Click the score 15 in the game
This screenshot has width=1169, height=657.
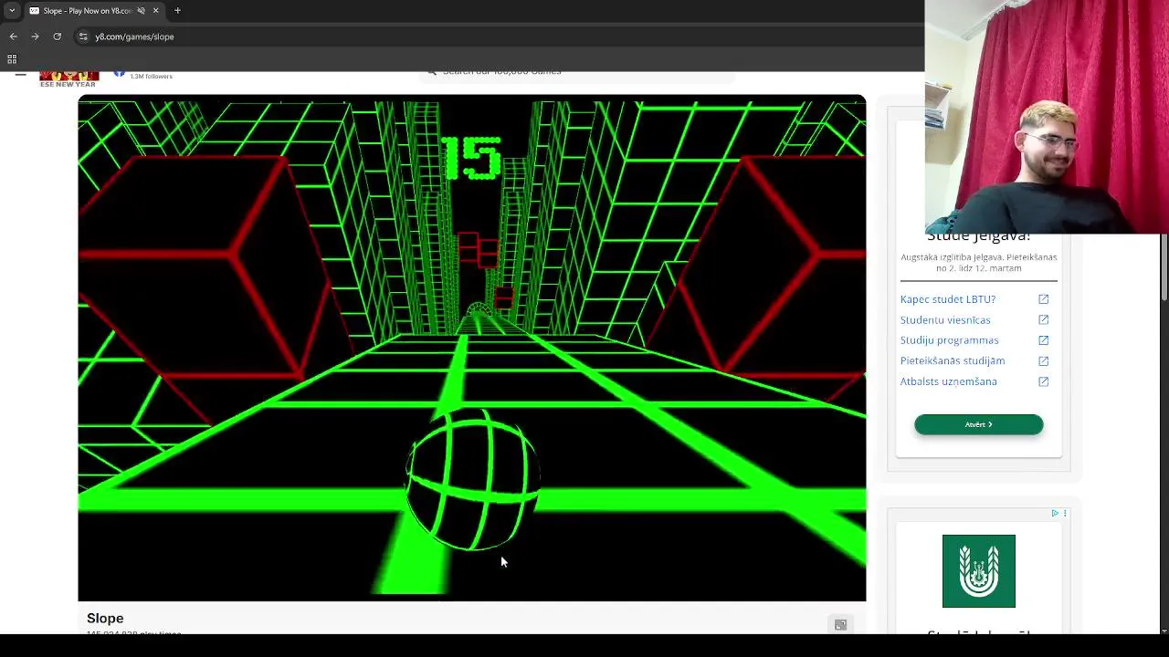coord(470,157)
